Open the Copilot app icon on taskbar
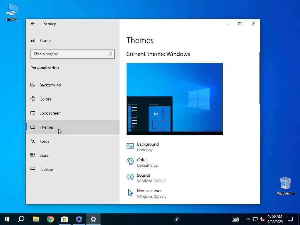Screen dimensions: 300x225 tap(79, 219)
